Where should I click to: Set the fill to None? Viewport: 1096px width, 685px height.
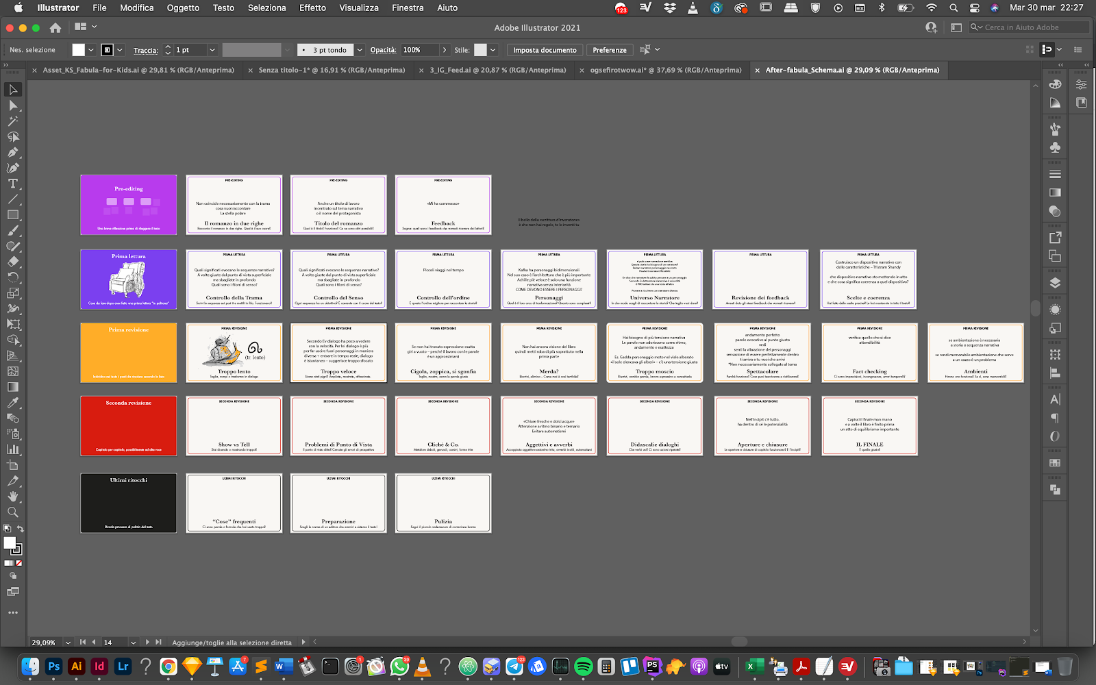click(18, 563)
